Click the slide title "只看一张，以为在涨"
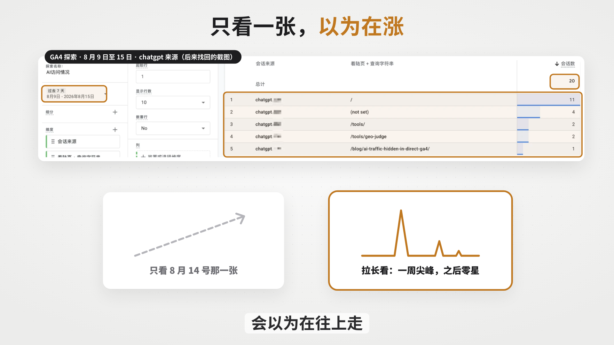The image size is (614, 345). click(307, 27)
